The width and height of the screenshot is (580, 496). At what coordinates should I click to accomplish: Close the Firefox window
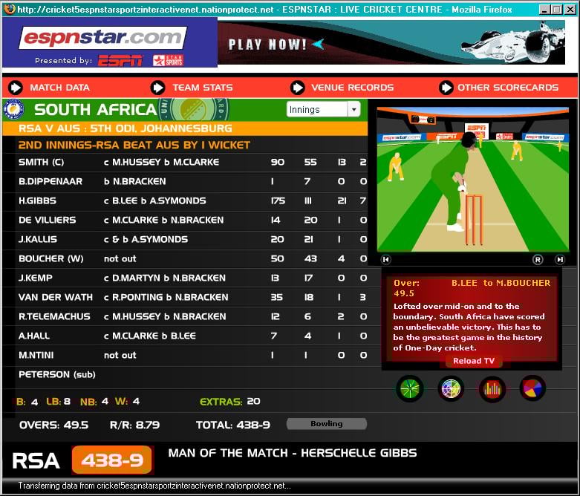tap(571, 10)
